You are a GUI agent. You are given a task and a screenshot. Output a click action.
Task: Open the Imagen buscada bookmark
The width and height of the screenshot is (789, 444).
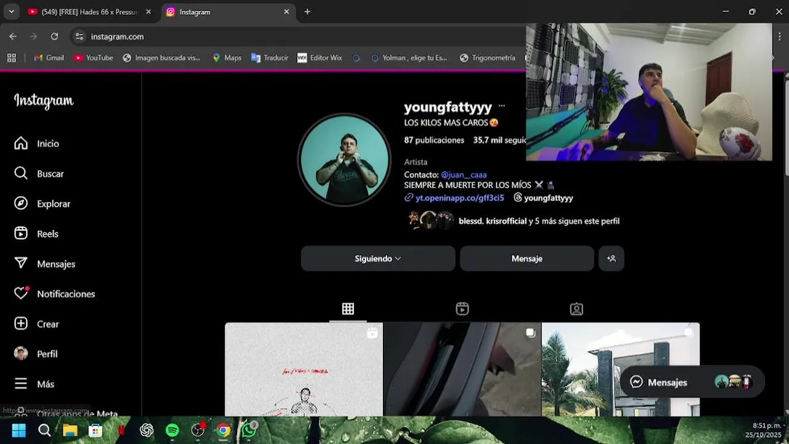(161, 57)
